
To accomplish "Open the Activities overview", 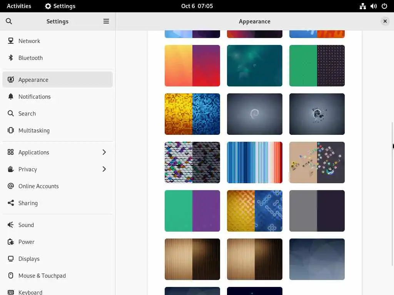I will click(19, 6).
